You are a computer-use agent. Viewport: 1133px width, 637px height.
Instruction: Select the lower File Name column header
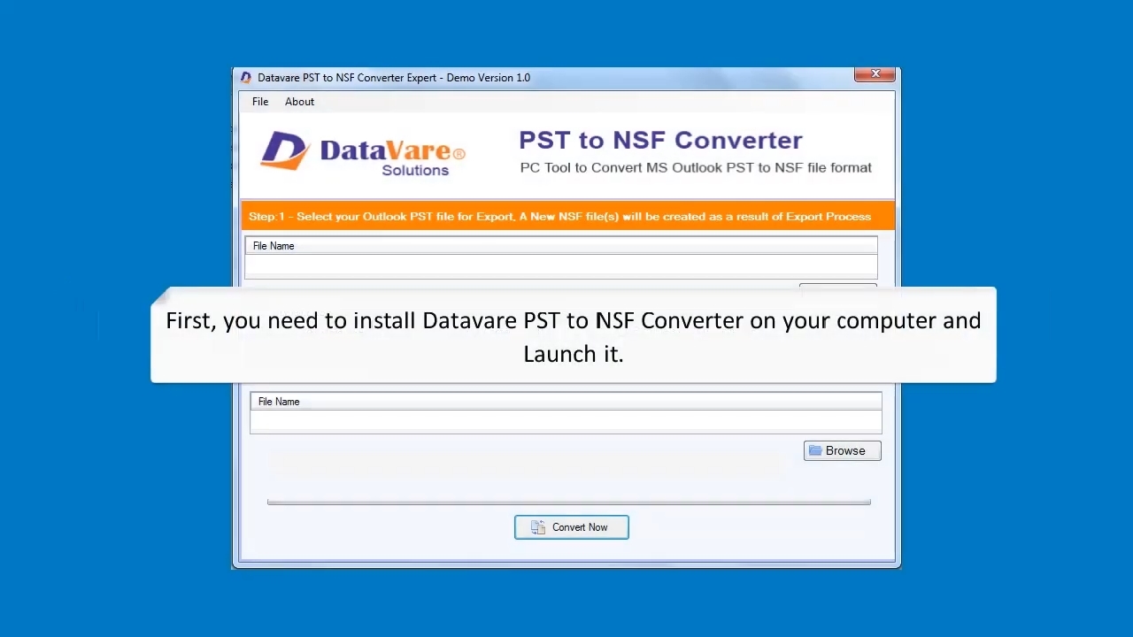(279, 402)
